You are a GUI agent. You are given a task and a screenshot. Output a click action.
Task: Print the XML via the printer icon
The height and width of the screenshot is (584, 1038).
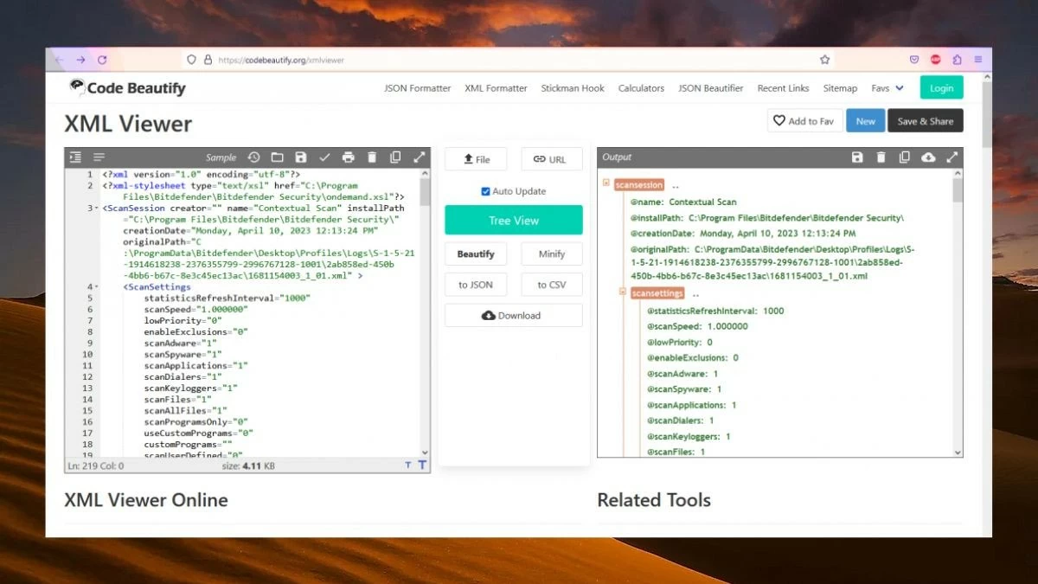(349, 157)
